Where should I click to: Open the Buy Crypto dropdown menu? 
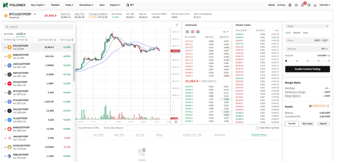[x=38, y=5]
